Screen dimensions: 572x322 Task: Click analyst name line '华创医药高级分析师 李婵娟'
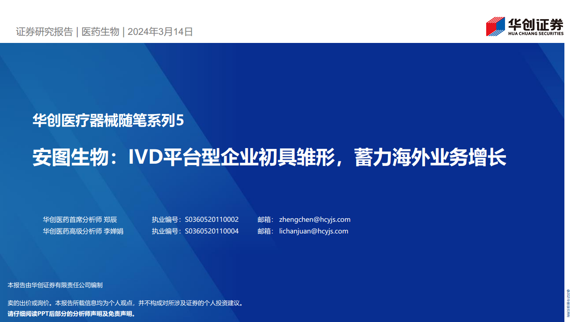[83, 231]
